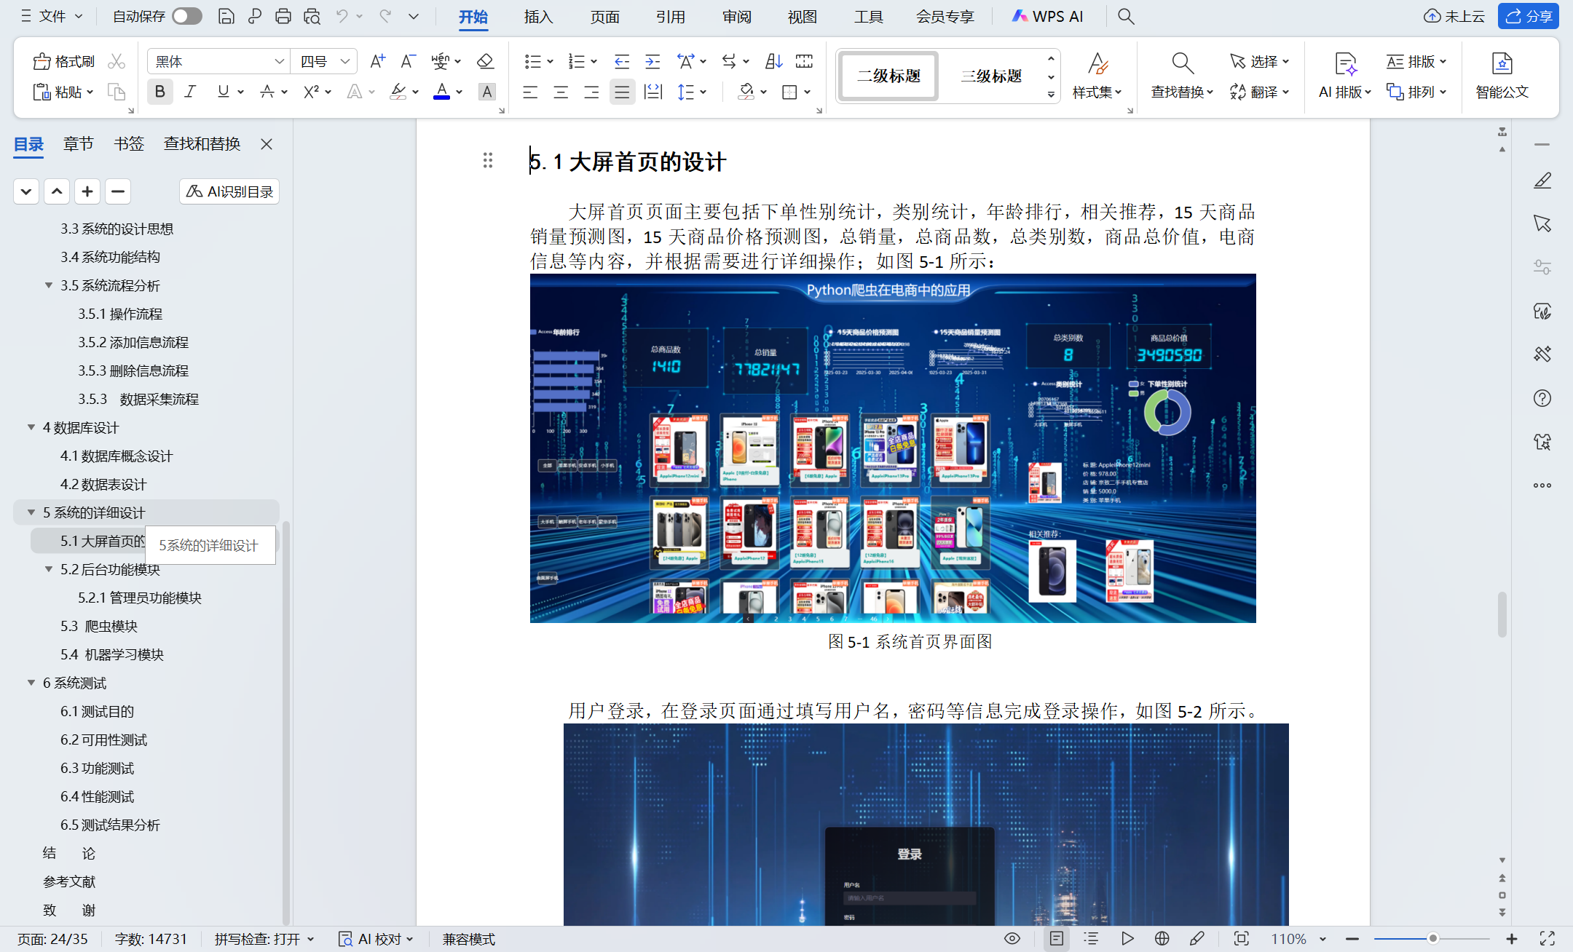Apply text highlight color
Viewport: 1573px width, 952px height.
pyautogui.click(x=398, y=92)
